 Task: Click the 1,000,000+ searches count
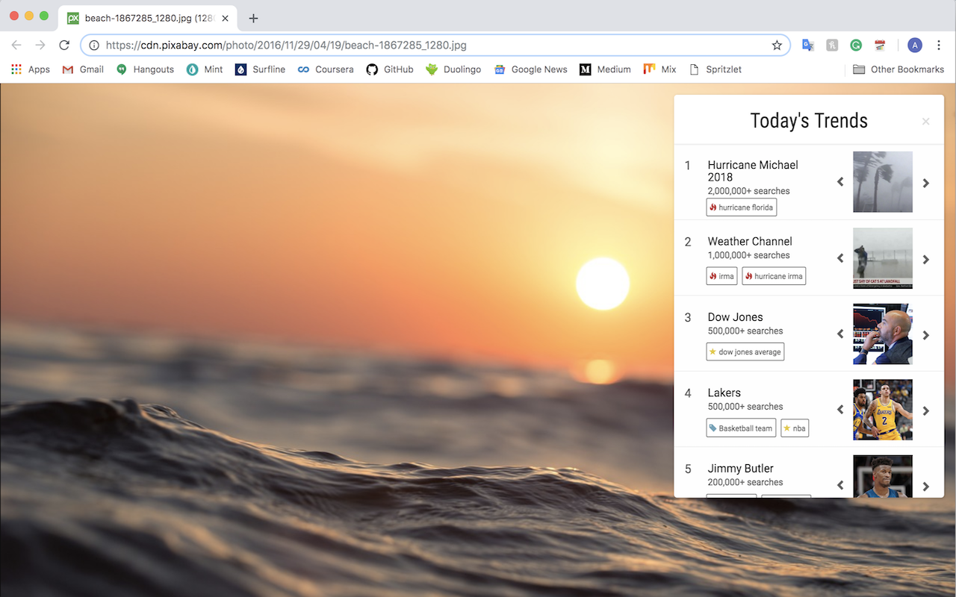point(749,255)
